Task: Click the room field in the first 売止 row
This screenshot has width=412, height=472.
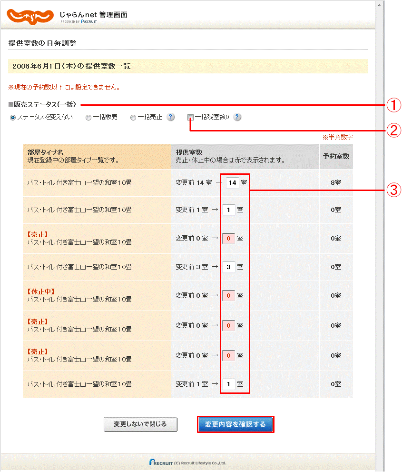Action: point(228,239)
